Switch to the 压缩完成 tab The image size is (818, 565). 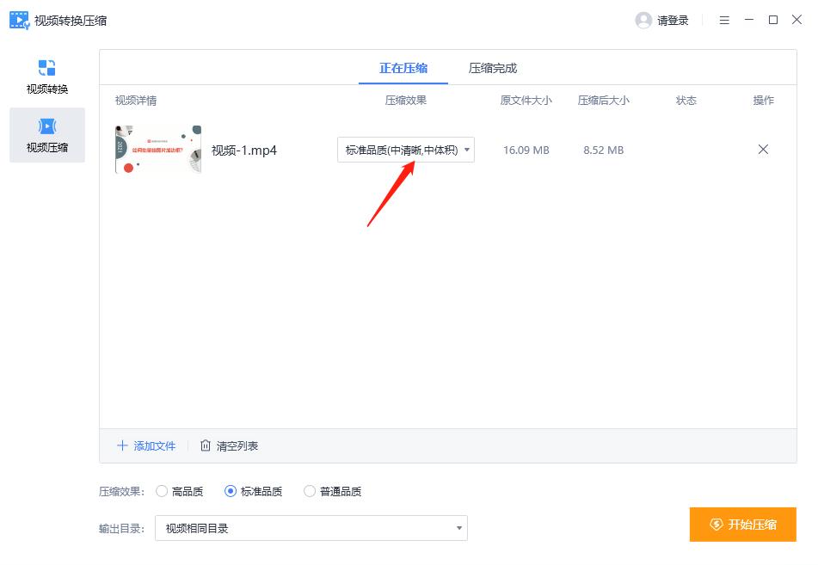point(491,66)
